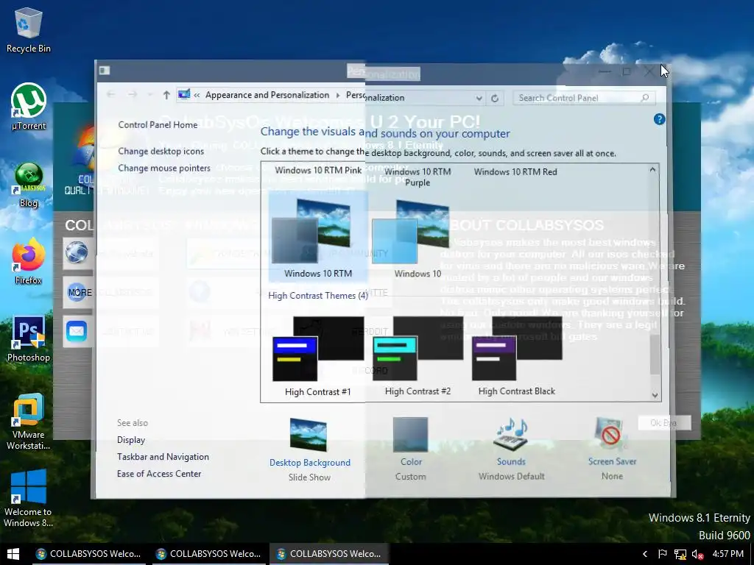Open the Photoshop desktop shortcut
The image size is (754, 565).
click(x=29, y=338)
